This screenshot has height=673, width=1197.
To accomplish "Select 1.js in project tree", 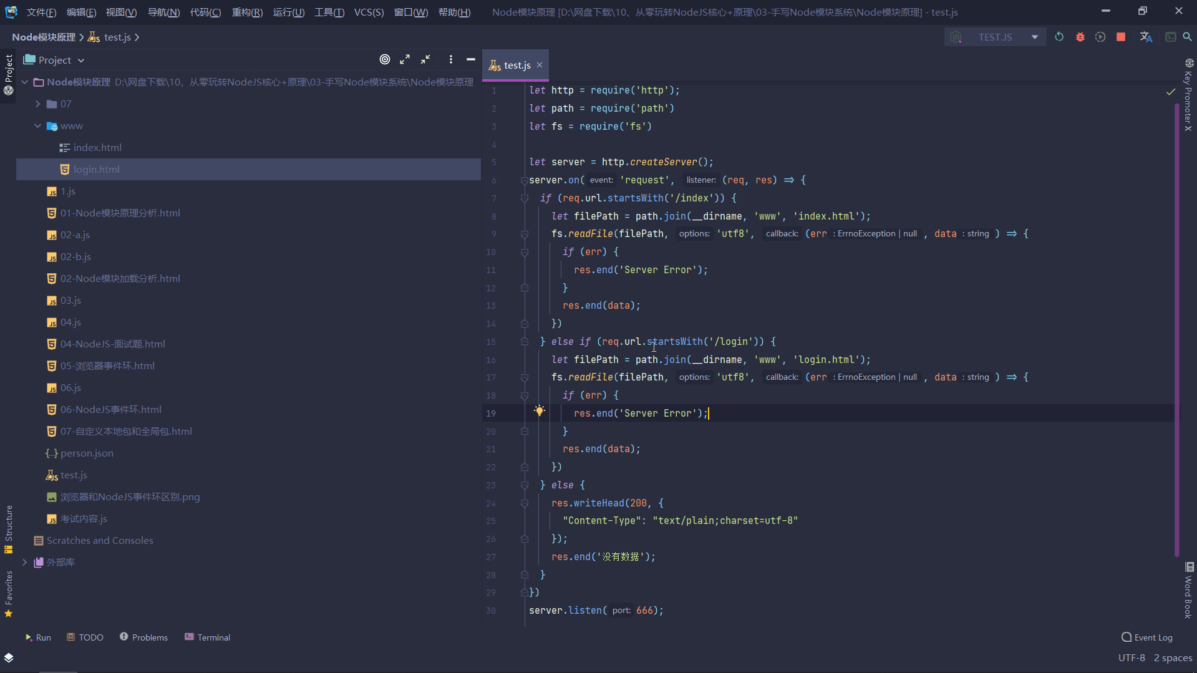I will coord(68,191).
